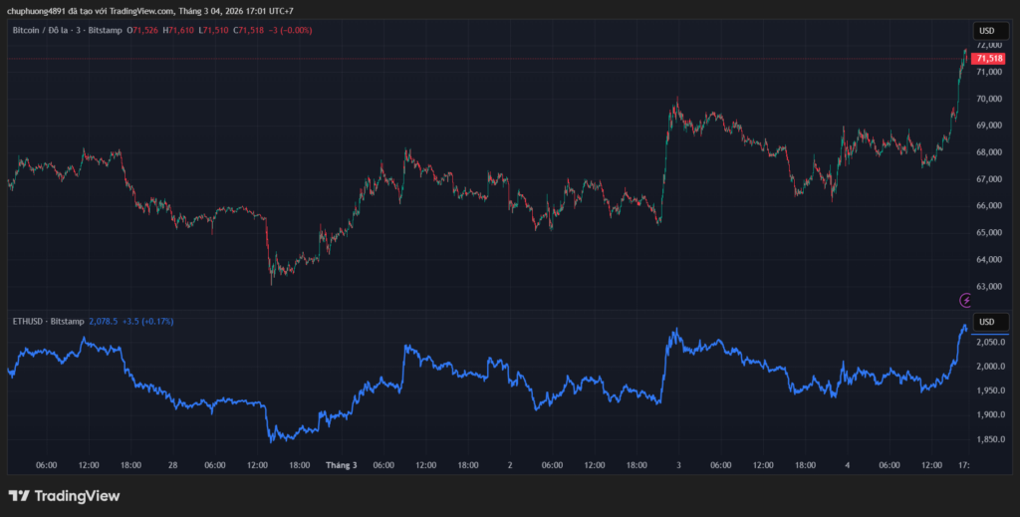This screenshot has height=517, width=1020.
Task: Click the ETHUSD 2,078.5 value in legend
Action: [x=104, y=322]
